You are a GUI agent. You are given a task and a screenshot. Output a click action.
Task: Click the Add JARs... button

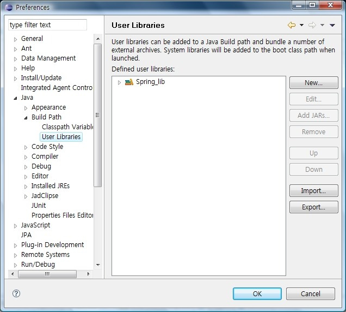[313, 116]
